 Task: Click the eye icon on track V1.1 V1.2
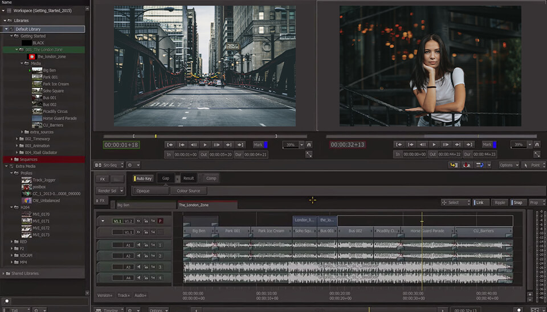pos(139,221)
